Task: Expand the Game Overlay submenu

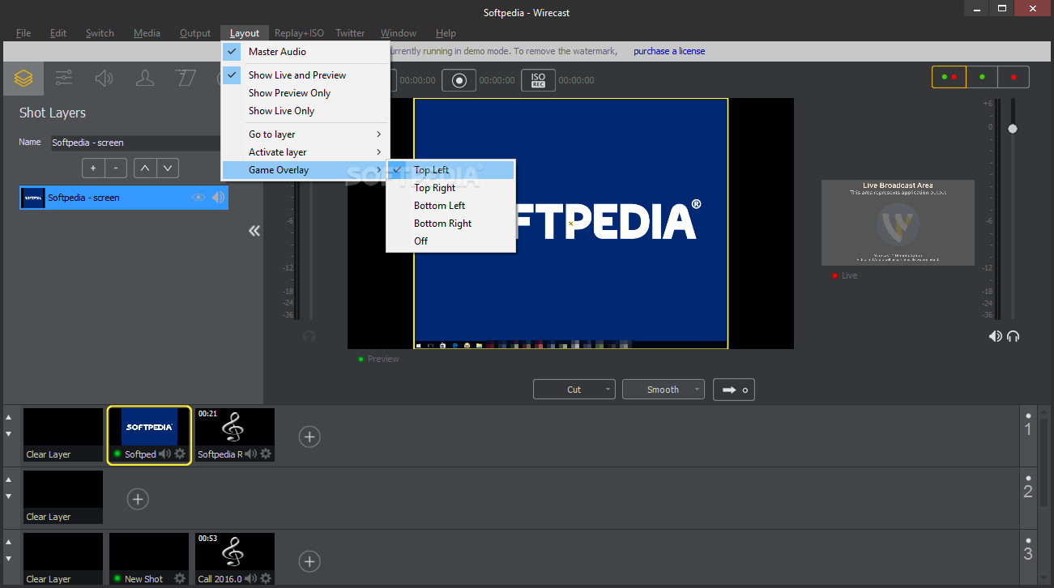Action: click(x=305, y=169)
